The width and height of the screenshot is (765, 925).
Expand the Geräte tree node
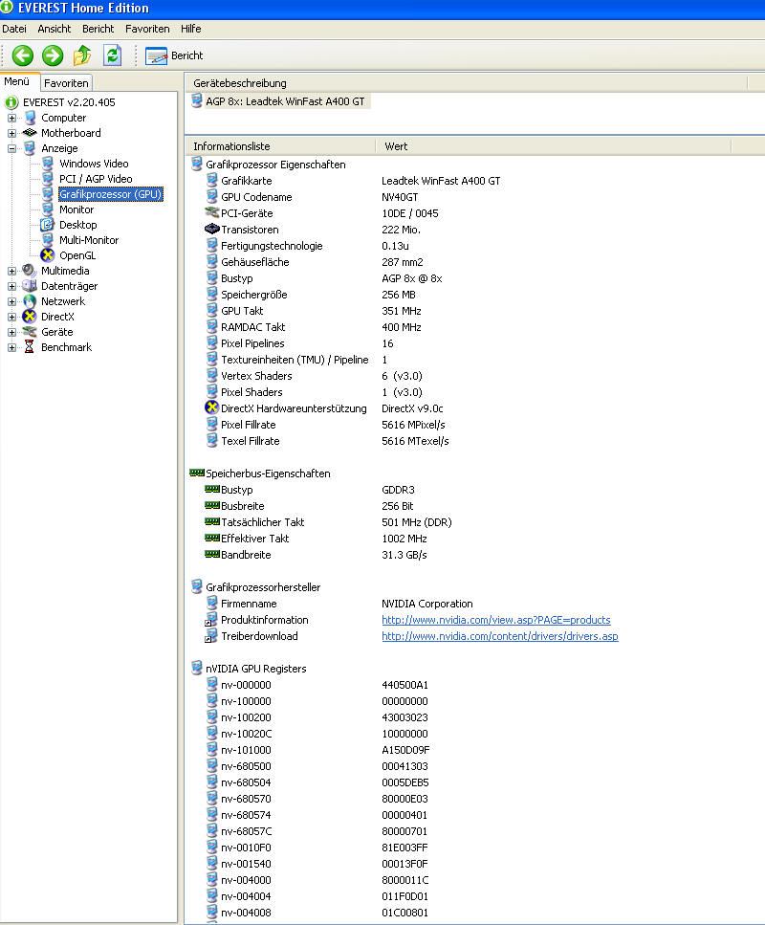(11, 332)
